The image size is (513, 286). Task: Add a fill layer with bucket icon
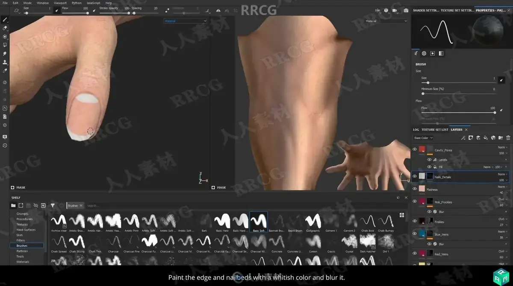click(x=486, y=138)
